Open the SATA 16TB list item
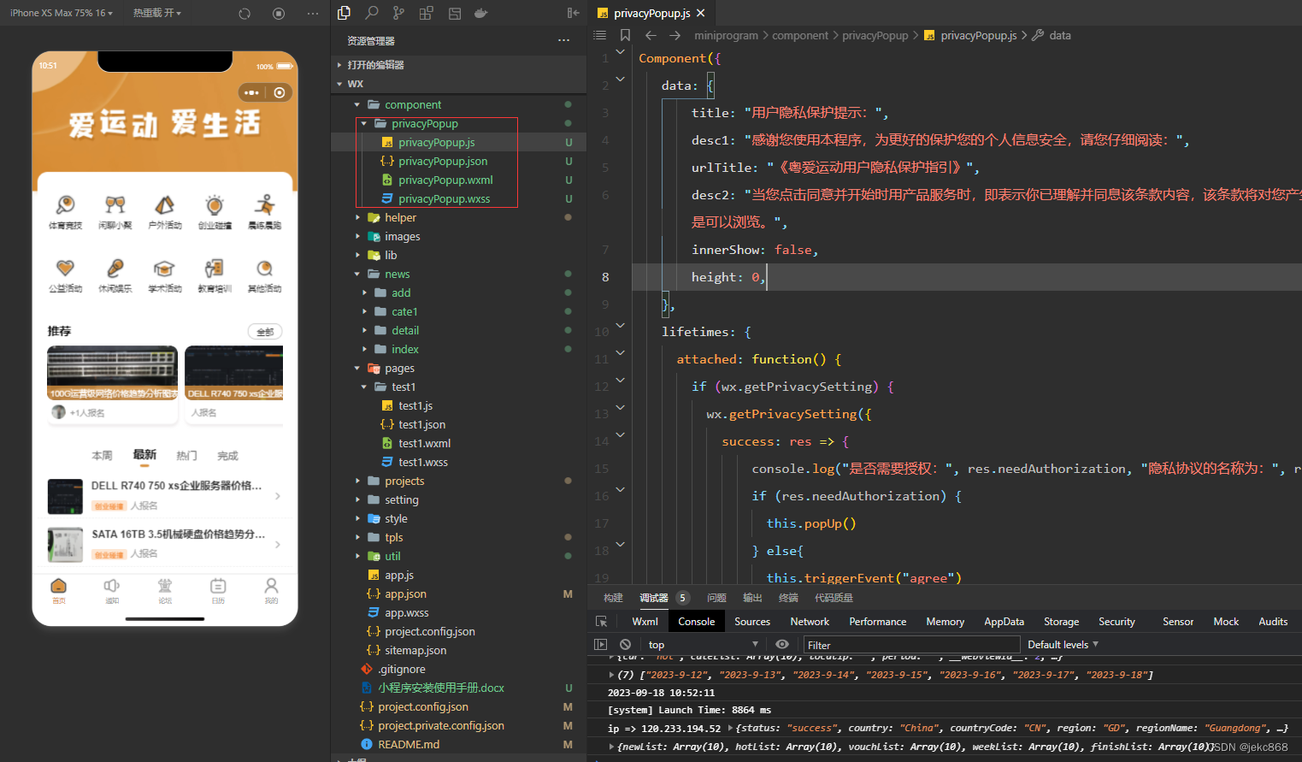The width and height of the screenshot is (1302, 762). click(x=165, y=544)
